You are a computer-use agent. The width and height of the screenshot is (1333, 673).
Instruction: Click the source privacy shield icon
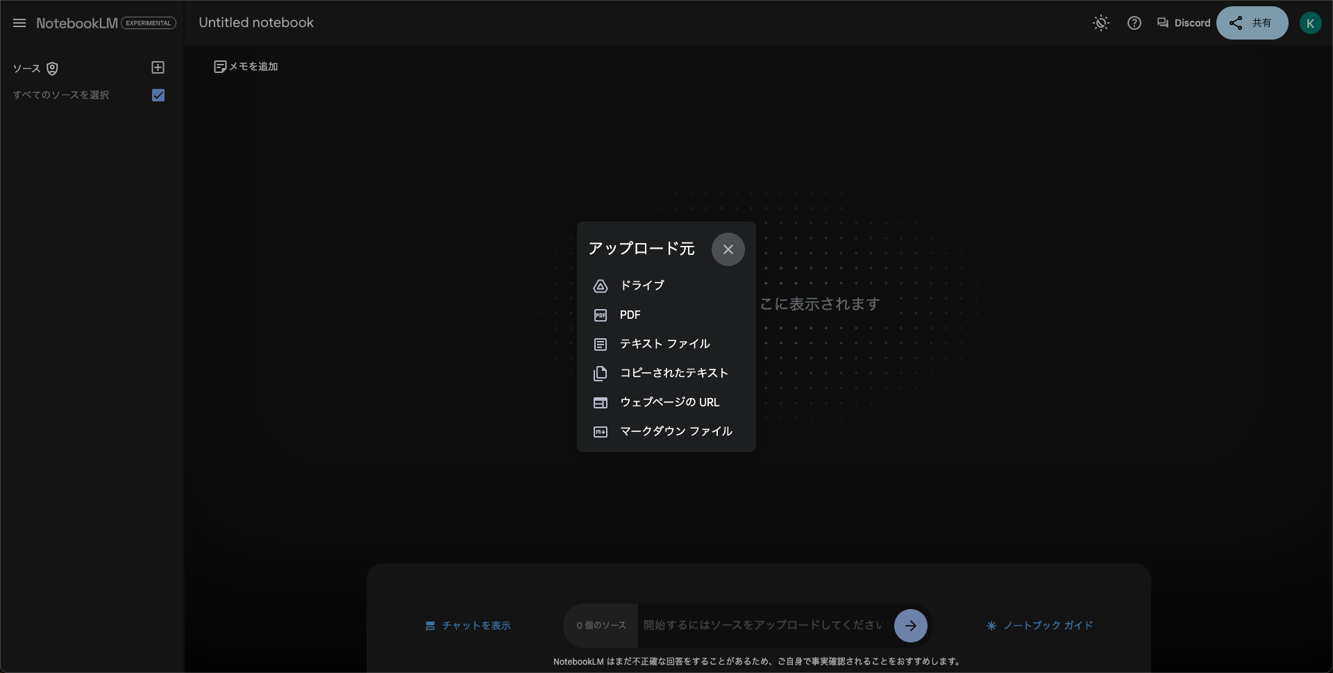[x=52, y=68]
